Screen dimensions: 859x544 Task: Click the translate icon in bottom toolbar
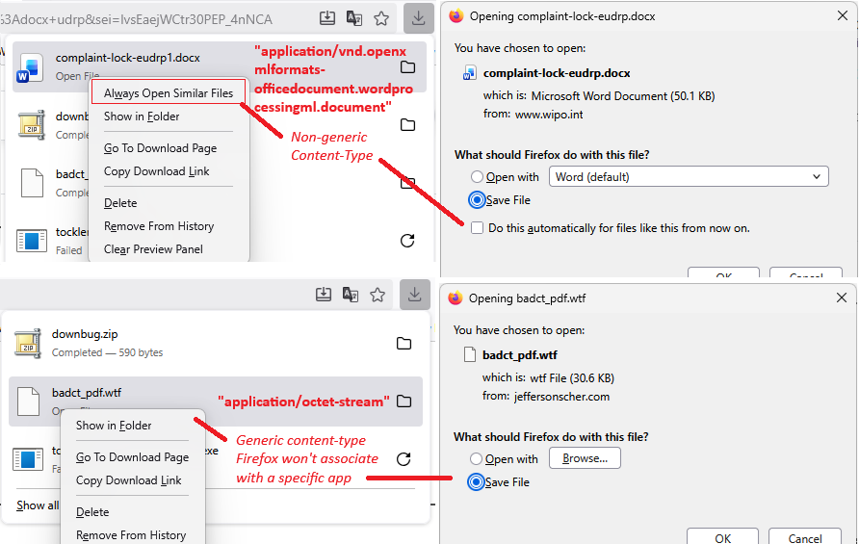[351, 295]
